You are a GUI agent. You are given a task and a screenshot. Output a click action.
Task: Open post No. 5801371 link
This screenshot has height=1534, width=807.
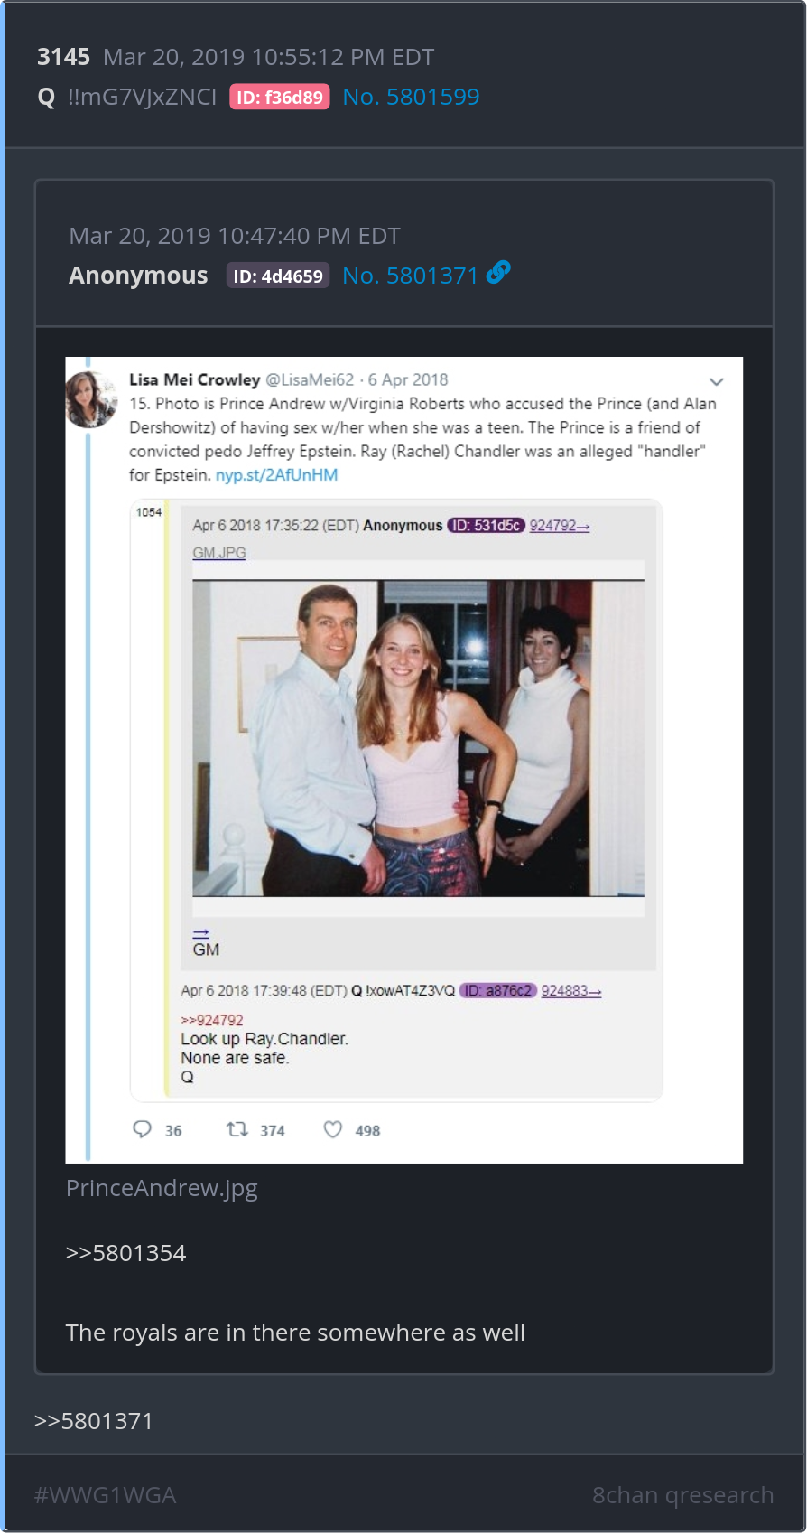[410, 276]
